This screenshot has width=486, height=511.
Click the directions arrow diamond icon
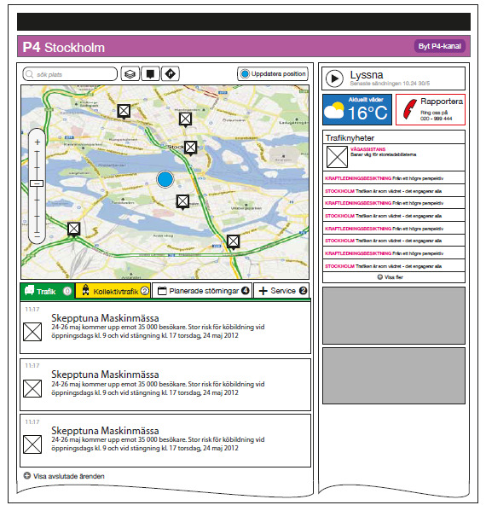click(x=170, y=74)
